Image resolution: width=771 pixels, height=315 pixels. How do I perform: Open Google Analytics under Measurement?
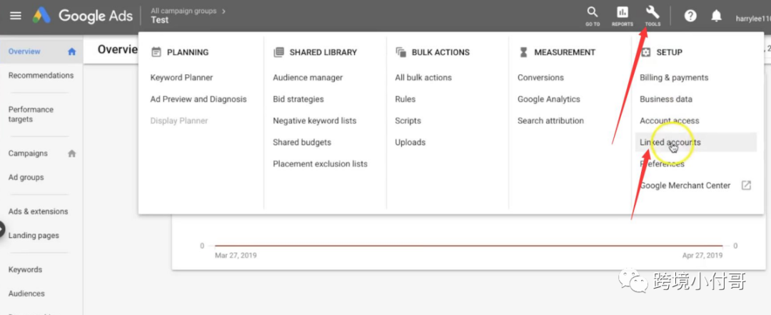tap(549, 99)
